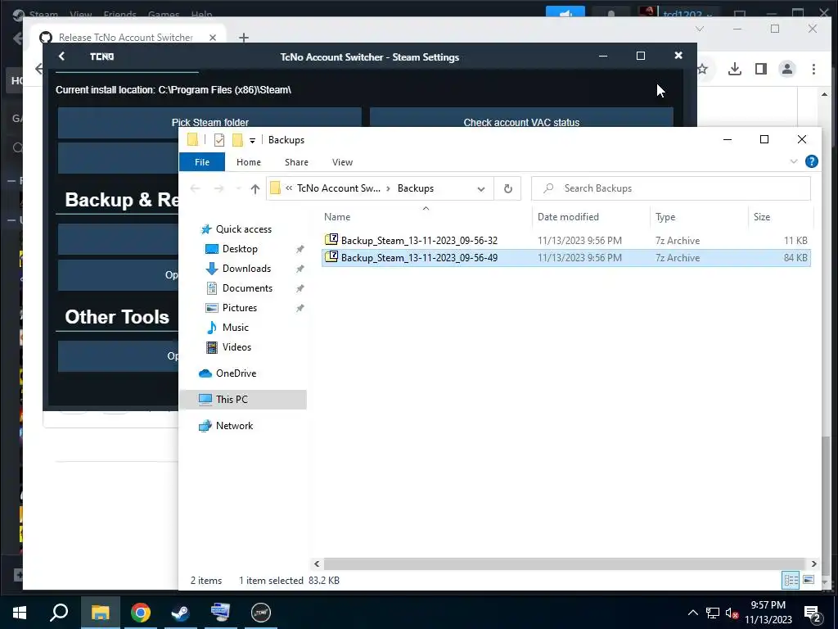
Task: Open Chrome three-dot menu
Action: coord(813,69)
